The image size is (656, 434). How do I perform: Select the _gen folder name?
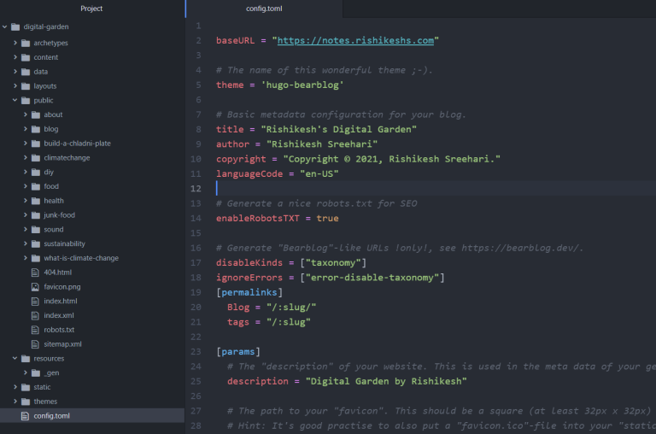51,372
